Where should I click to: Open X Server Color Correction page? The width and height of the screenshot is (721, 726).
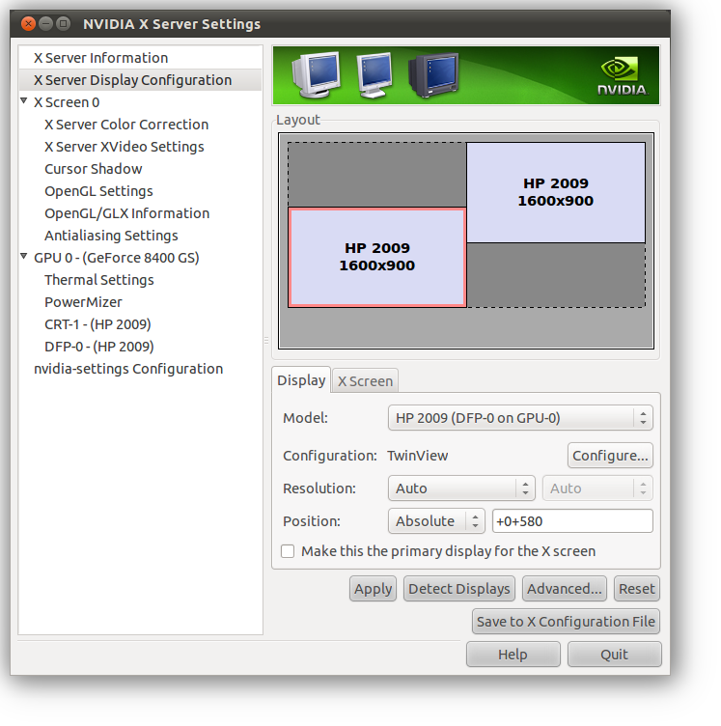(126, 125)
